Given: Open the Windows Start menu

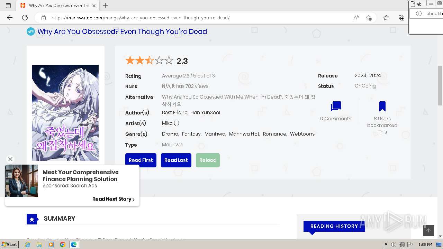Looking at the screenshot, I should 10,244.
